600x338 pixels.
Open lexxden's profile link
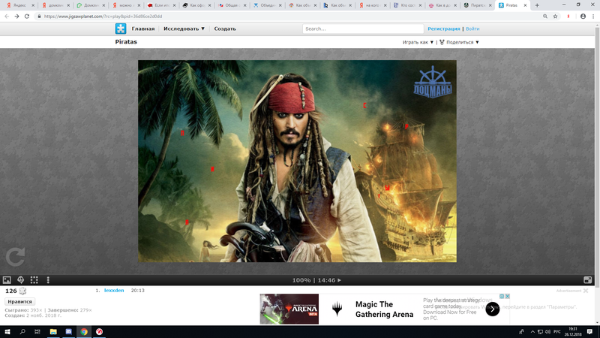(x=114, y=291)
